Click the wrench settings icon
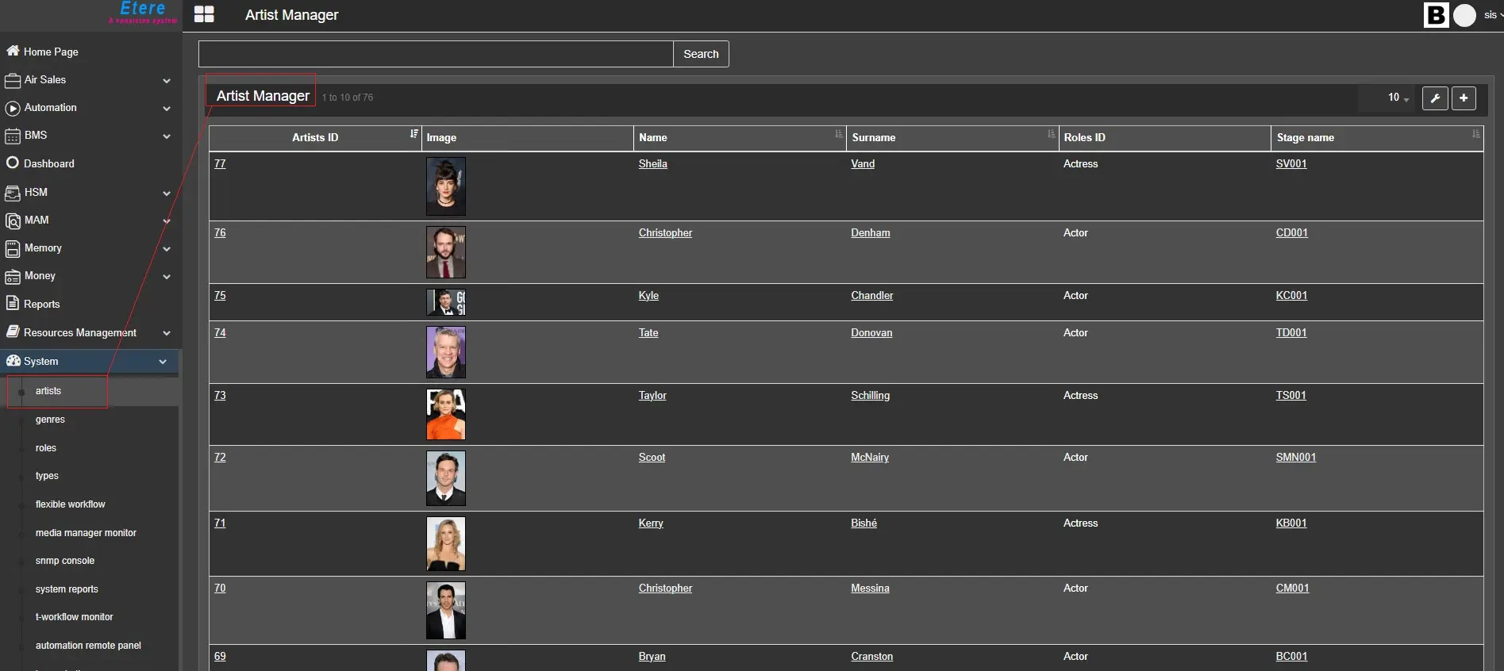 (1434, 98)
